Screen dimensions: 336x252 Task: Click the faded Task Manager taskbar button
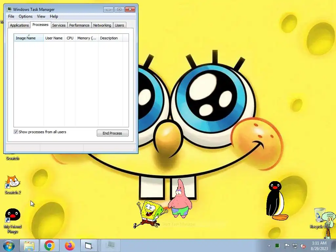111,245
